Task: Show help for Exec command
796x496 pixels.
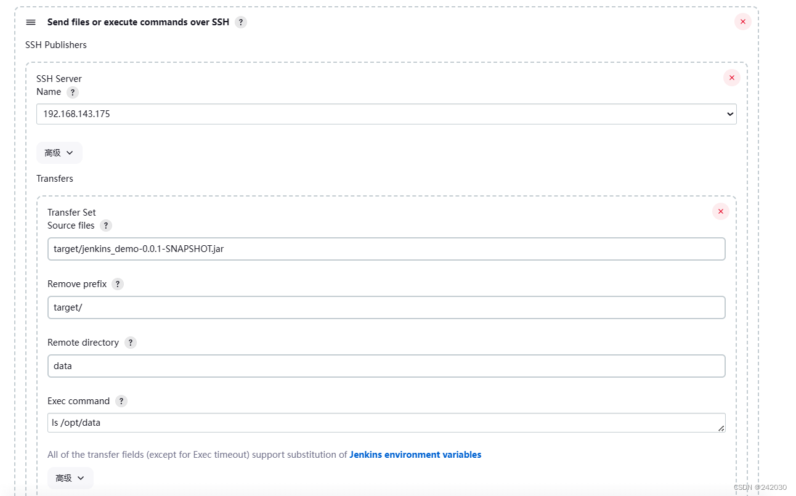Action: click(x=121, y=401)
